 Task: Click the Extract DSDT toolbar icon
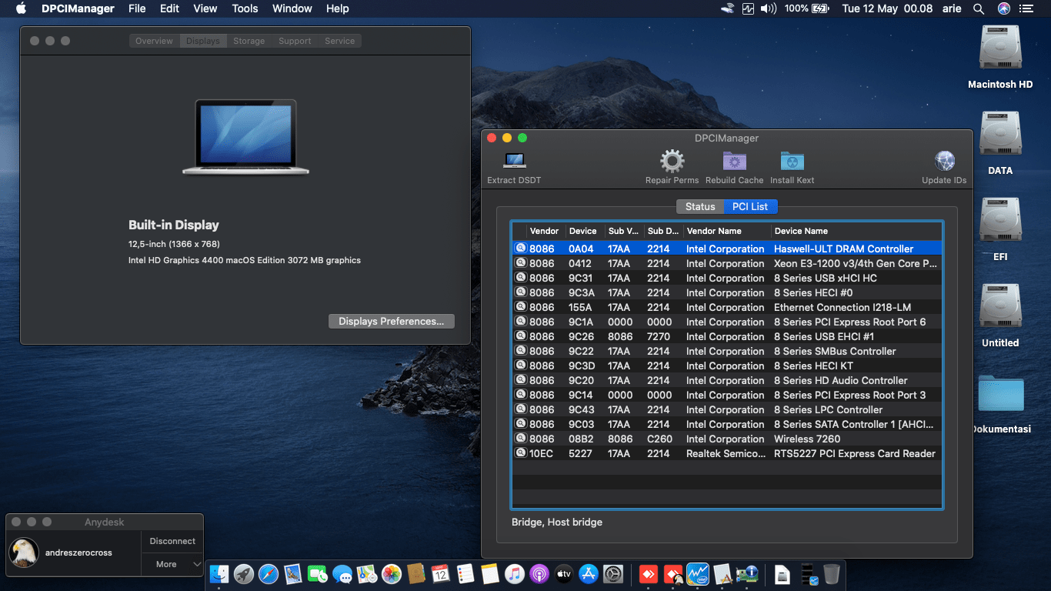(514, 161)
